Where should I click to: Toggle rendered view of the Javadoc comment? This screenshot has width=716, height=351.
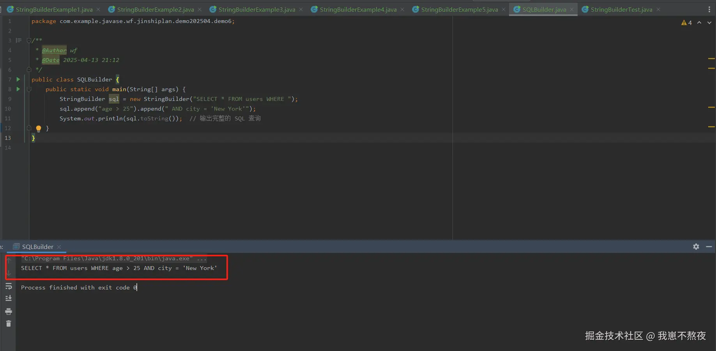pyautogui.click(x=18, y=40)
